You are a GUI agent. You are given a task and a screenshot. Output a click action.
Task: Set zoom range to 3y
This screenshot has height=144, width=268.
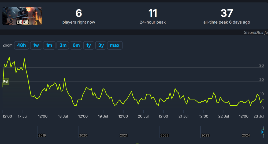[x=101, y=45]
